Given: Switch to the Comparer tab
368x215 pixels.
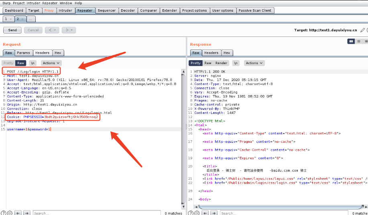Looking at the screenshot, I should point(148,10).
